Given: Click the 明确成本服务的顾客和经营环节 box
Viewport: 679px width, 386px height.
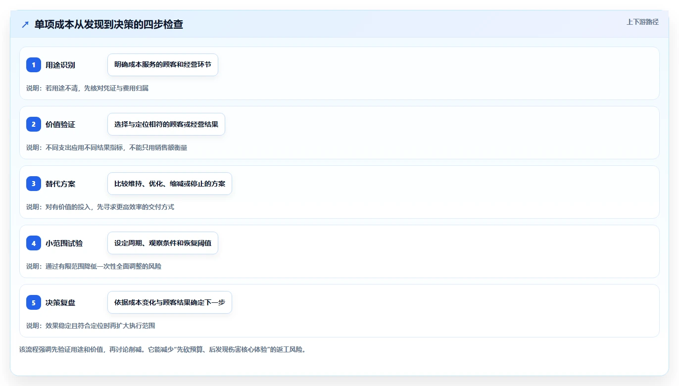Looking at the screenshot, I should 163,65.
